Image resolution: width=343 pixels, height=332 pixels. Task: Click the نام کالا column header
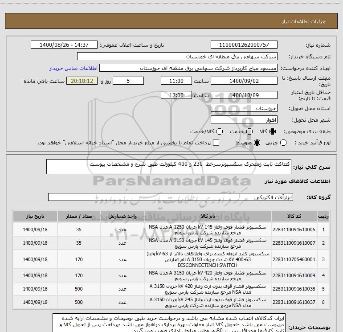[x=207, y=216]
